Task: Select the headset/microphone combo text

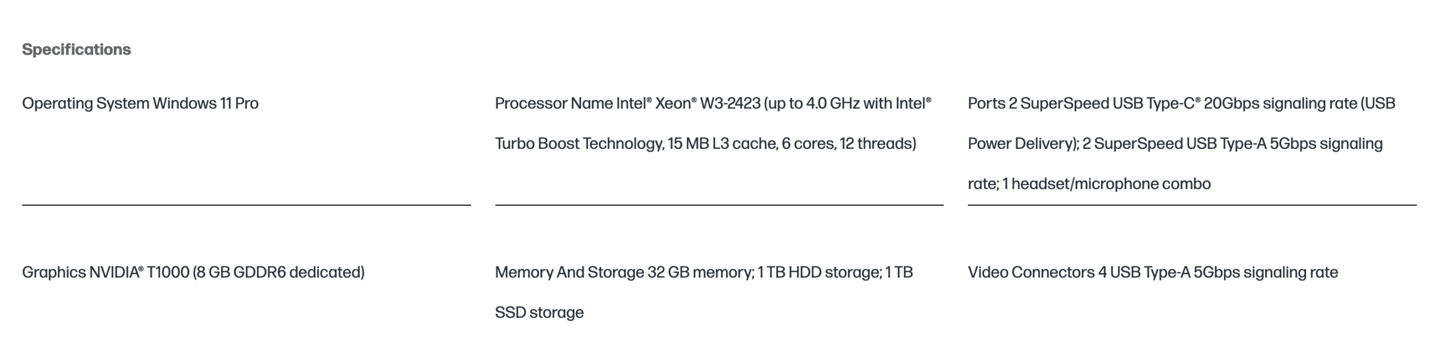Action: tap(1111, 184)
